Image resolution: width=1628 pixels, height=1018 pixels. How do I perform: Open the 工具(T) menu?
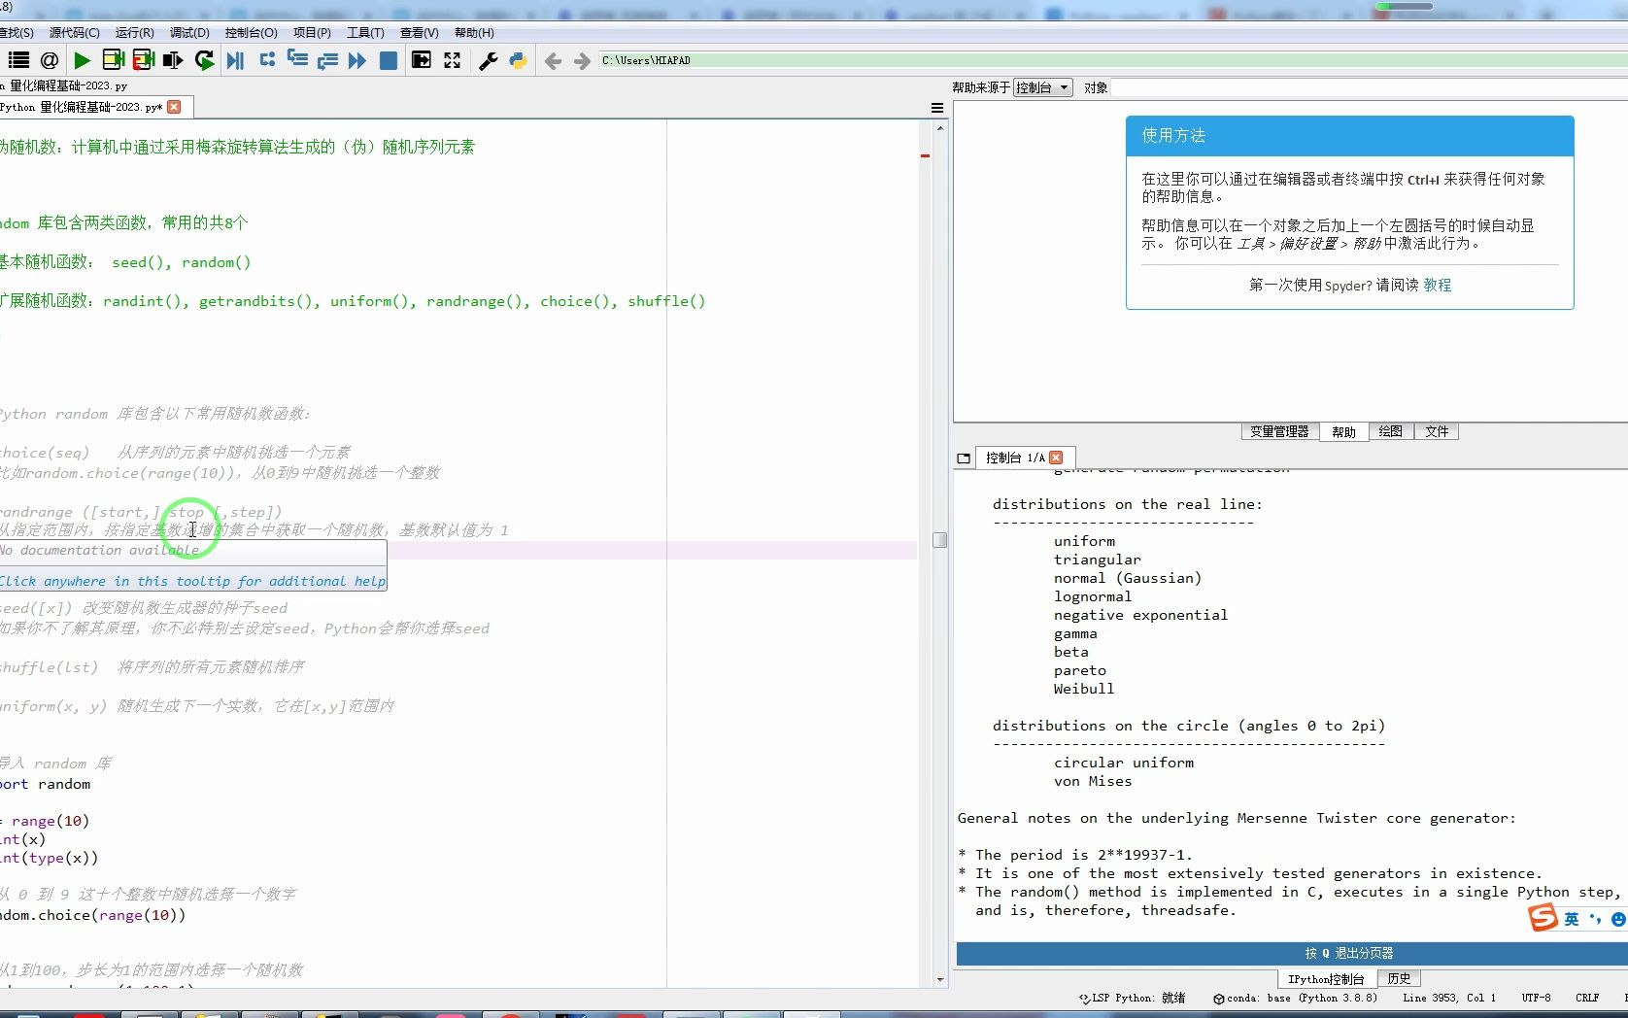pos(365,32)
